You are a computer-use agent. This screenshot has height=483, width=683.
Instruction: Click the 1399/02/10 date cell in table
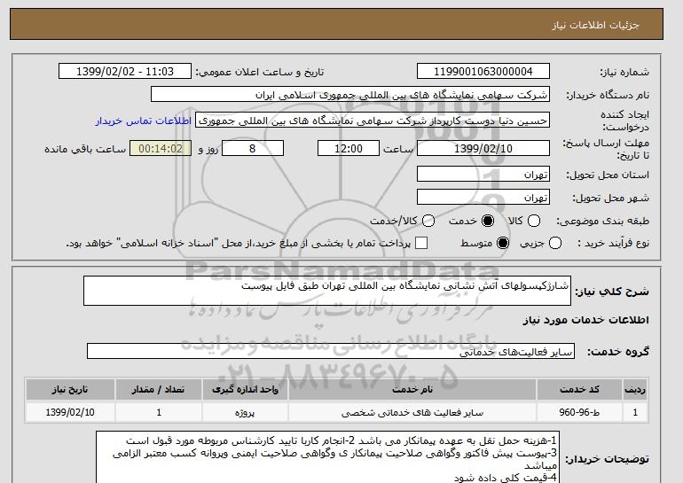tap(70, 412)
